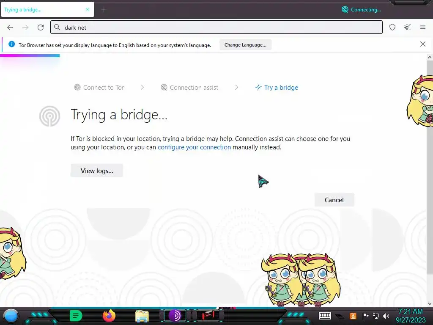Click in the 'dark net' address field
The image size is (433, 325).
pos(216,27)
